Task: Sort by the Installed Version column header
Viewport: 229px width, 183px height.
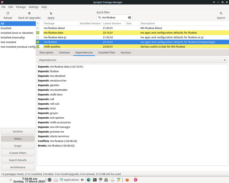Action: point(90,23)
